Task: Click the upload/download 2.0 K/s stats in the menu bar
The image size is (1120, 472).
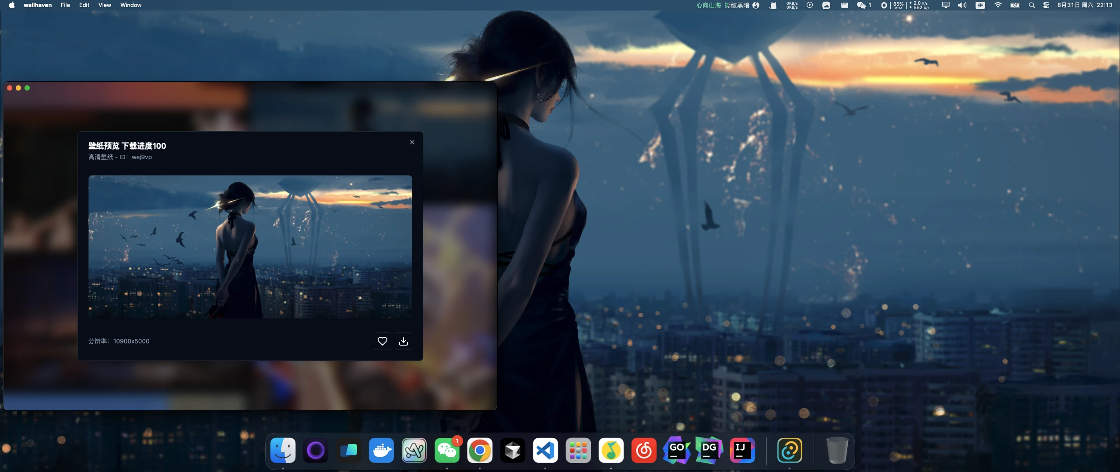Action: [x=919, y=5]
